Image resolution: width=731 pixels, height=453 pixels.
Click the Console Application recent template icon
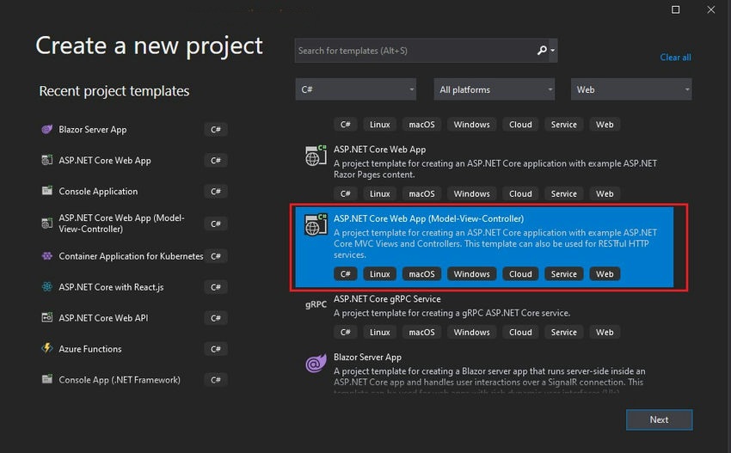pyautogui.click(x=46, y=191)
